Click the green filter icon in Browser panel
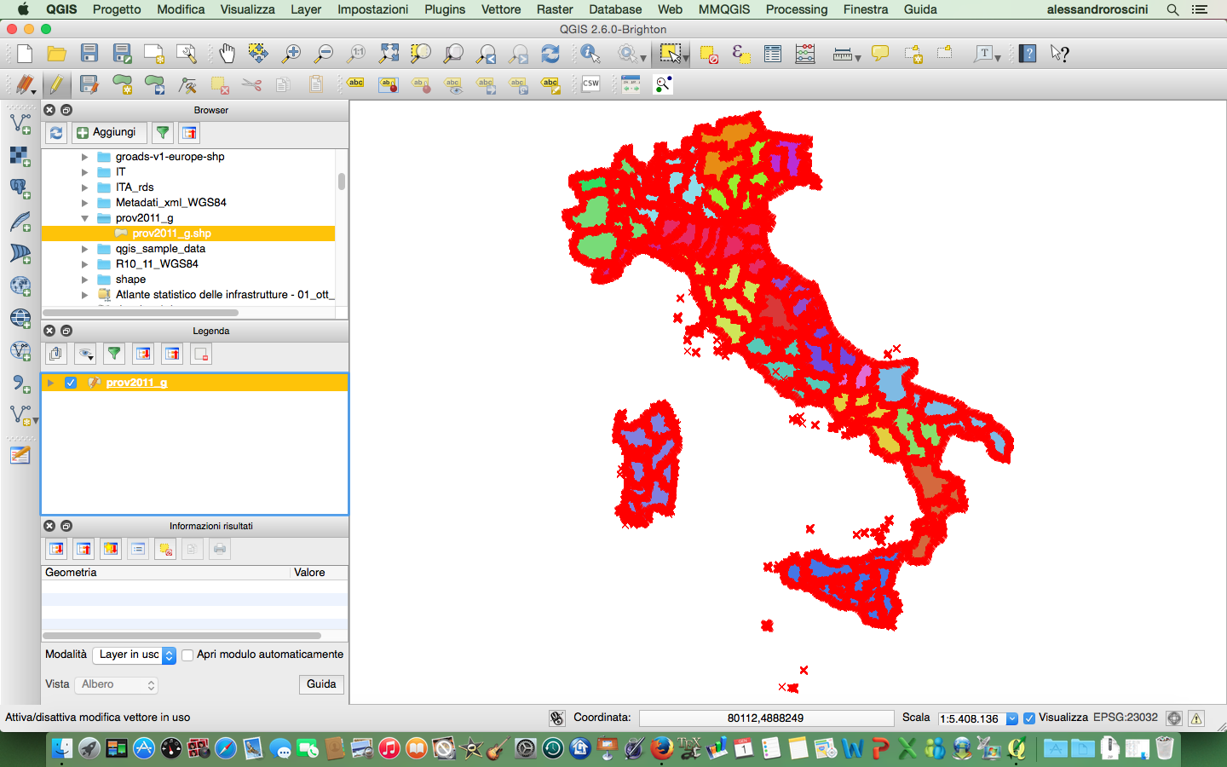 162,133
